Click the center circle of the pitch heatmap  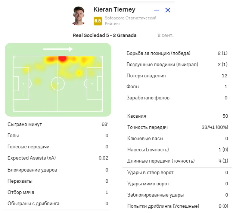click(x=58, y=83)
